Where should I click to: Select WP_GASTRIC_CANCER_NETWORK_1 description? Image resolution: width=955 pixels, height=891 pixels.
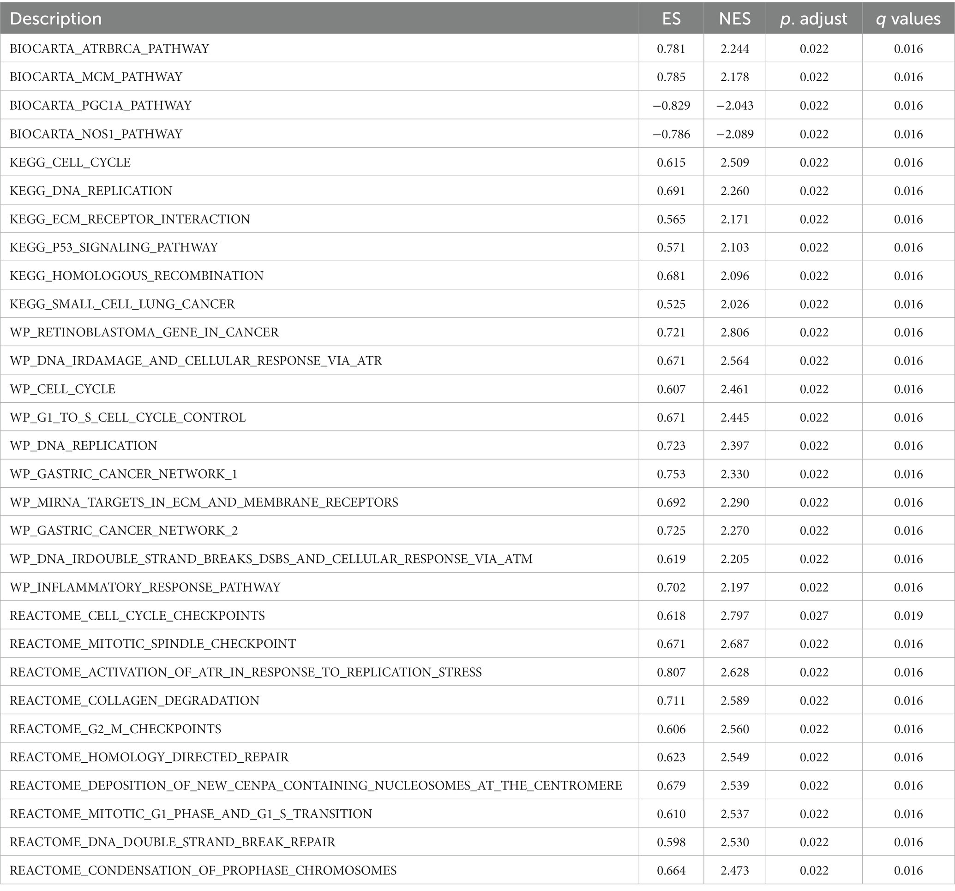click(123, 474)
